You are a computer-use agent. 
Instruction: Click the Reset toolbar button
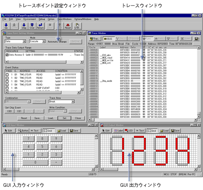(68, 26)
